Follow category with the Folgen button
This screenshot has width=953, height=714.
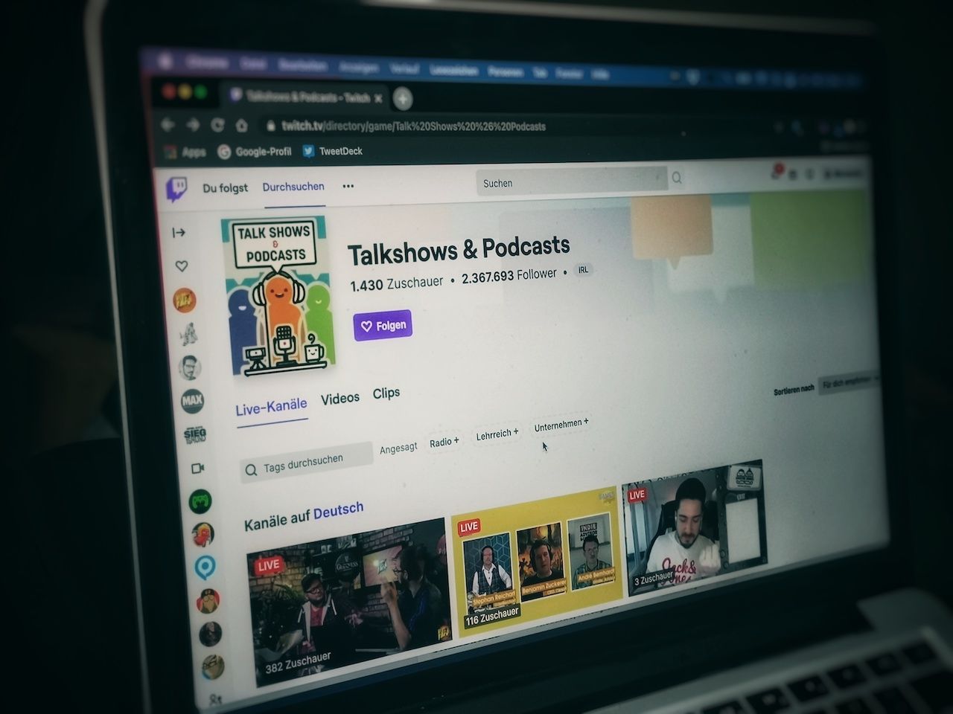pyautogui.click(x=383, y=326)
